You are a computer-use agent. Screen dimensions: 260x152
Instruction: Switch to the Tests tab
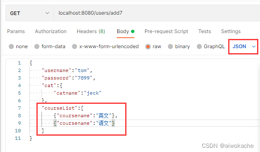click(205, 31)
